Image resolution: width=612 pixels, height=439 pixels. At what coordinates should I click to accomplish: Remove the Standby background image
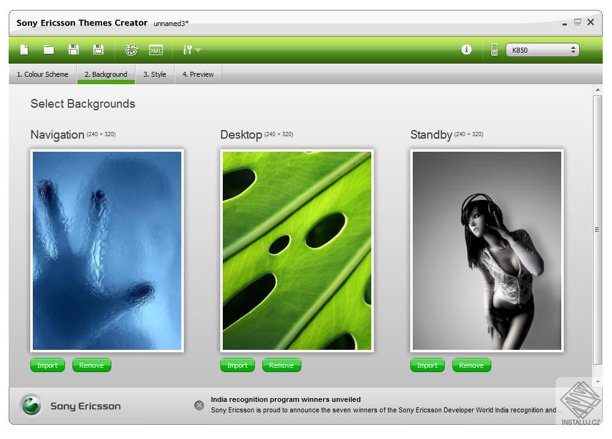pyautogui.click(x=472, y=365)
